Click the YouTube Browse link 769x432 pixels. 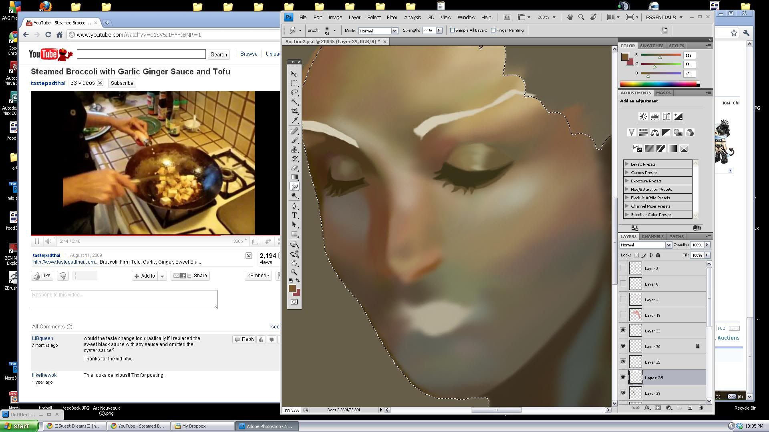249,54
